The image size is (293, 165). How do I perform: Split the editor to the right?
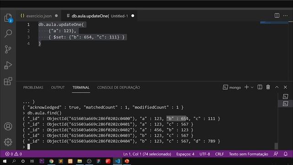click(x=277, y=16)
